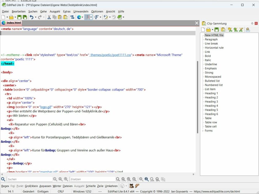259x194 pixels.
Task: Expand the Forms node in the clip tree
Action: [203, 130]
